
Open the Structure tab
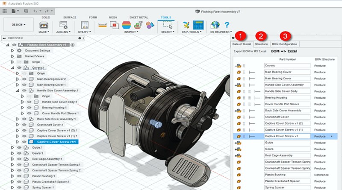(x=261, y=44)
